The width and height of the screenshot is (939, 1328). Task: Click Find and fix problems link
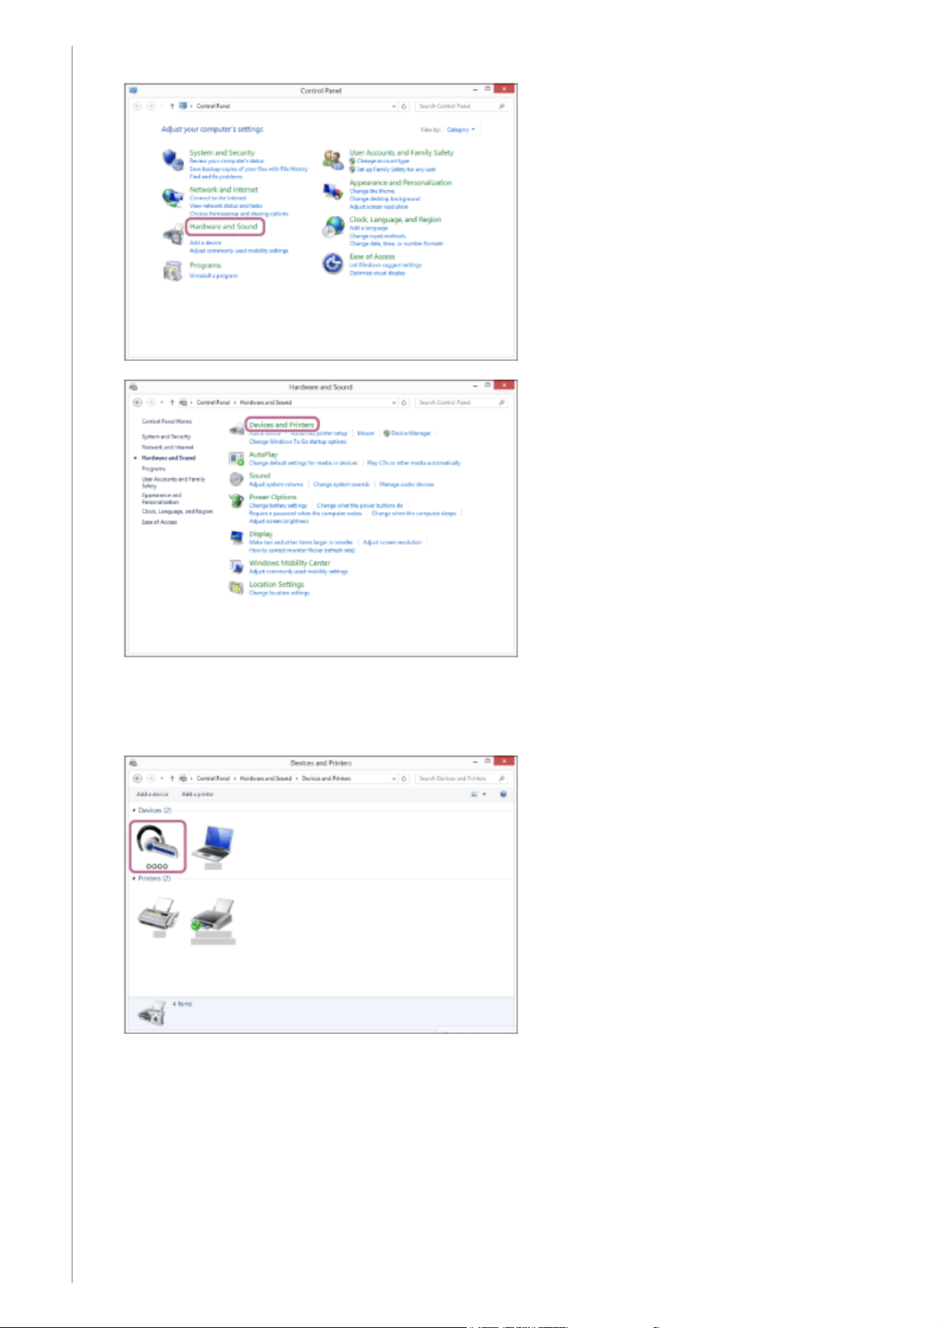tap(216, 177)
